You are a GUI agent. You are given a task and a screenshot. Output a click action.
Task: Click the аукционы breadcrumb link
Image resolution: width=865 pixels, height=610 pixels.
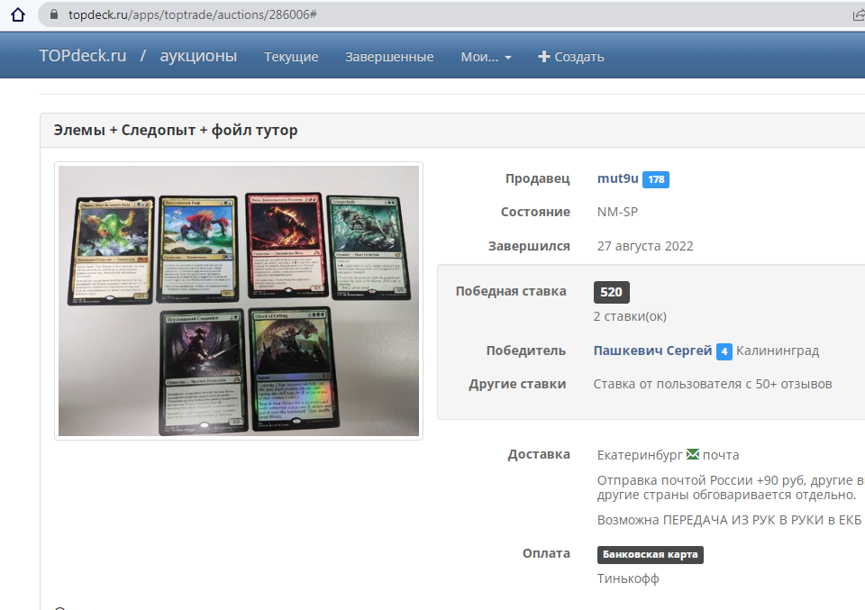click(198, 56)
